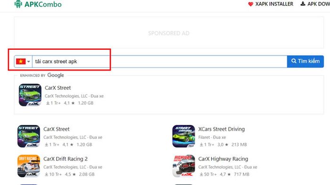Click the magnifier icon in search button
The width and height of the screenshot is (330, 185).
click(294, 61)
